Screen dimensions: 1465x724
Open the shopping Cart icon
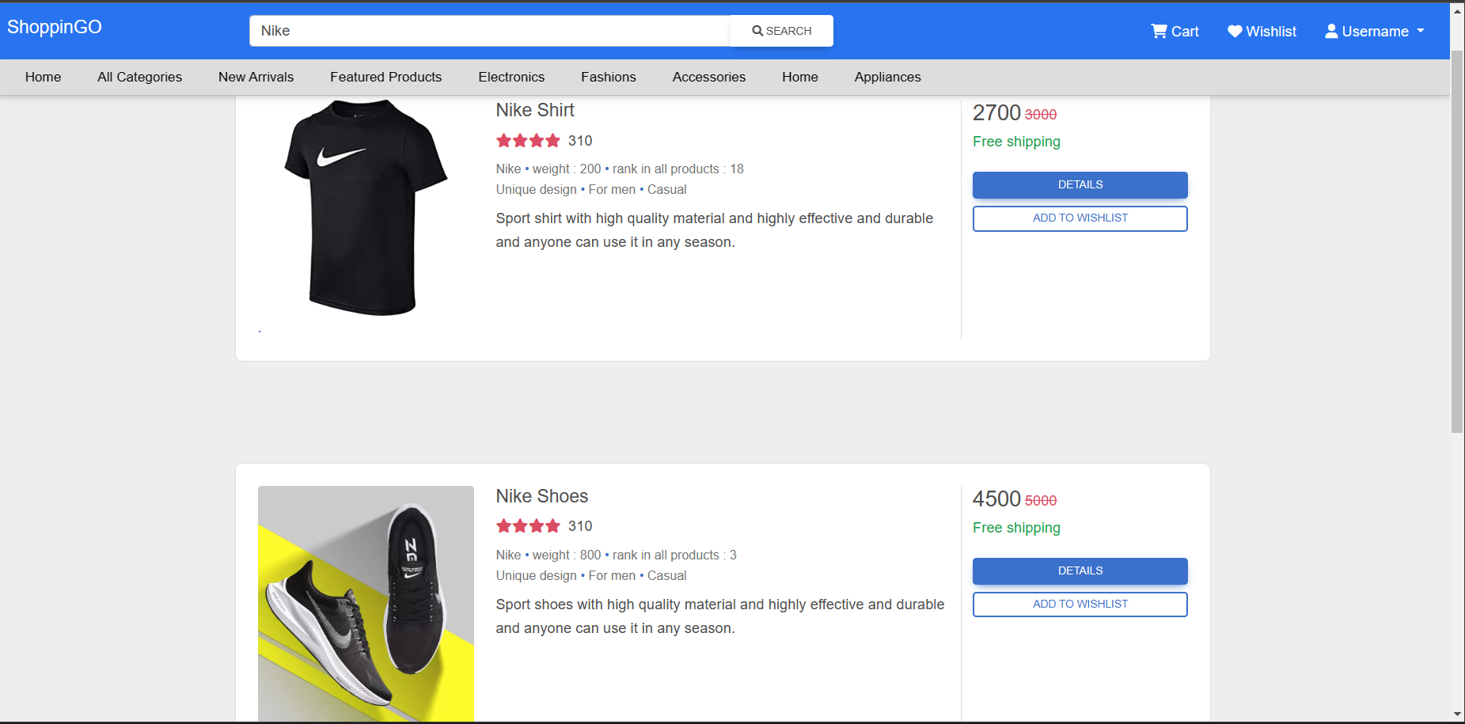pos(1159,31)
